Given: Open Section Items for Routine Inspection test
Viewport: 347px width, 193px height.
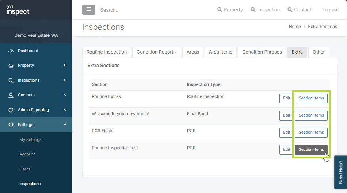Looking at the screenshot, I should click(311, 150).
